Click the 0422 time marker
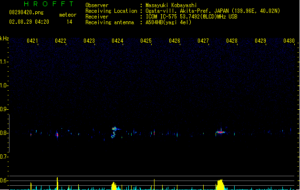This screenshot has height=190, width=300. 61,41
